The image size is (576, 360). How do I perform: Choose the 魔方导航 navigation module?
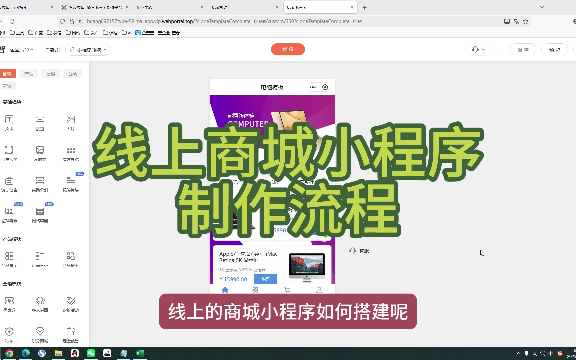click(x=71, y=150)
